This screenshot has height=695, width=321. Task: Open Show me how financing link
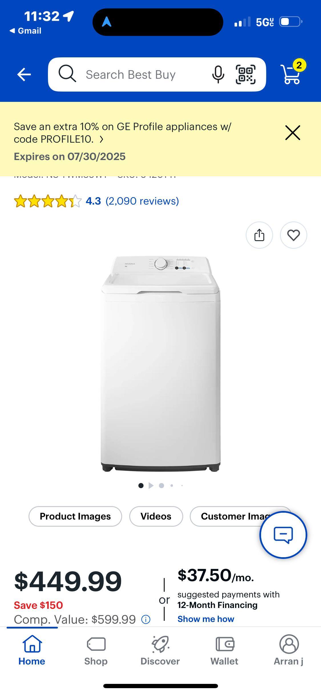pos(206,619)
